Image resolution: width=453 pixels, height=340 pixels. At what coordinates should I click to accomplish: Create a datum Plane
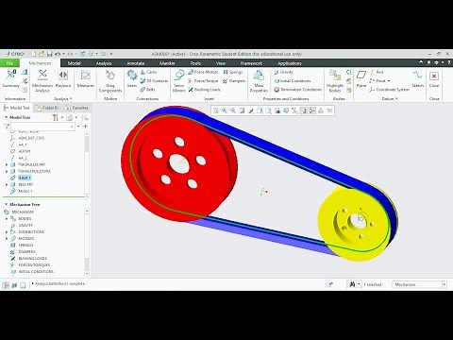tap(361, 78)
